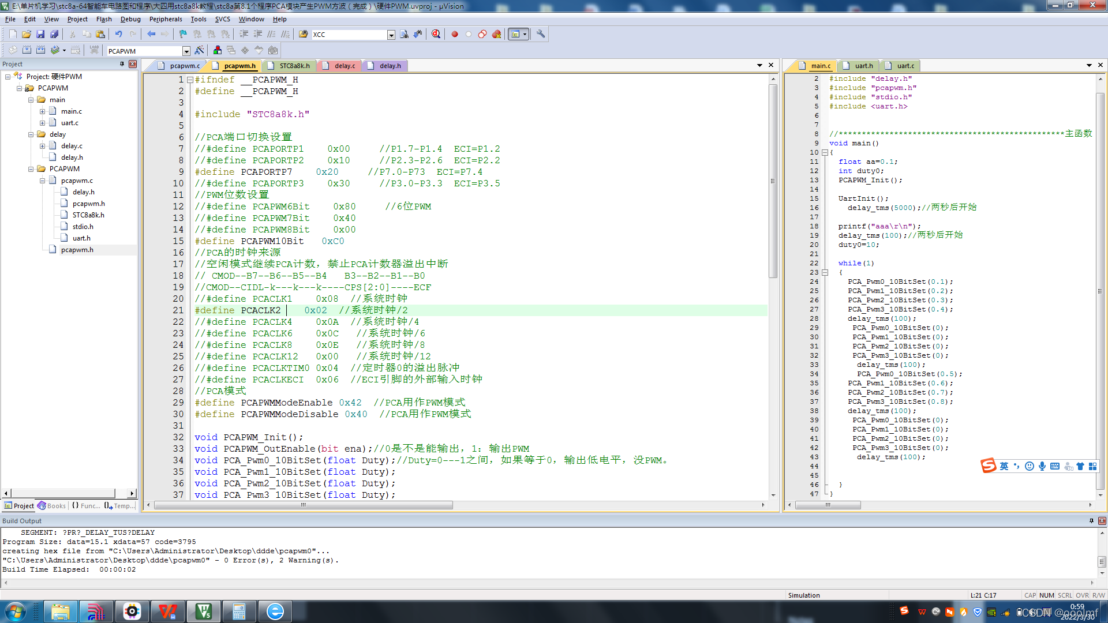Open the XCC find combo dropdown

pos(391,35)
